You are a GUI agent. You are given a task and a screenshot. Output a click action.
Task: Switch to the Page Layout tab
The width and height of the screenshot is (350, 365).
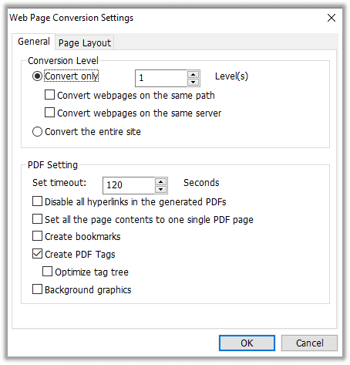[85, 42]
